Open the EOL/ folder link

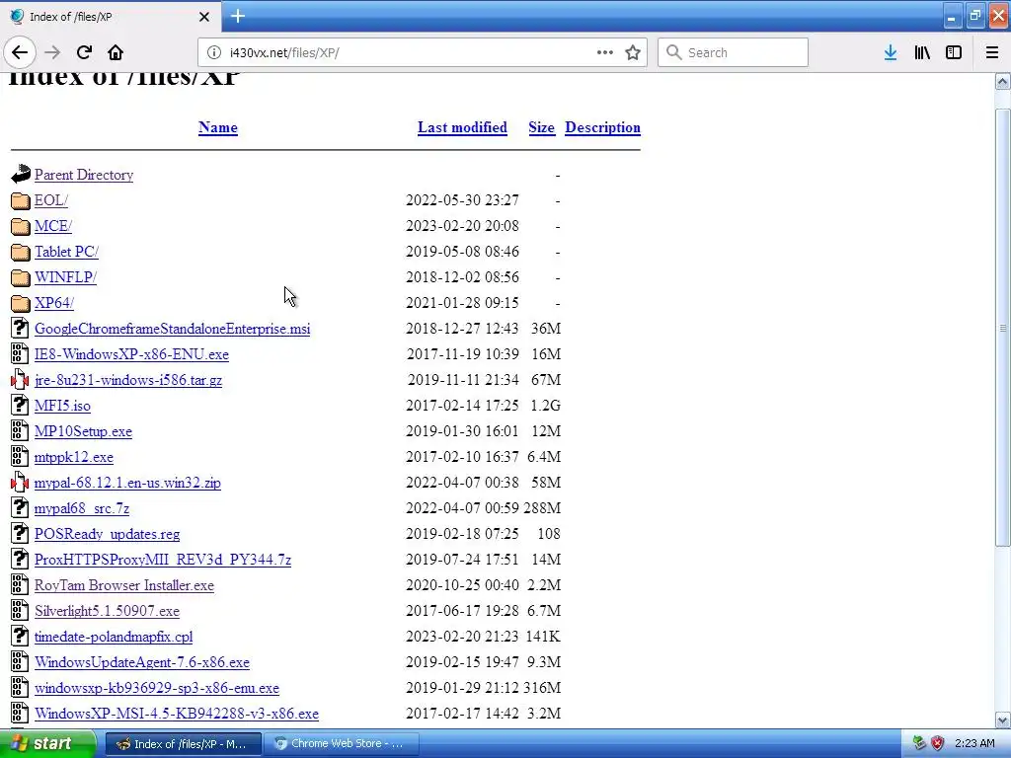[x=51, y=200]
